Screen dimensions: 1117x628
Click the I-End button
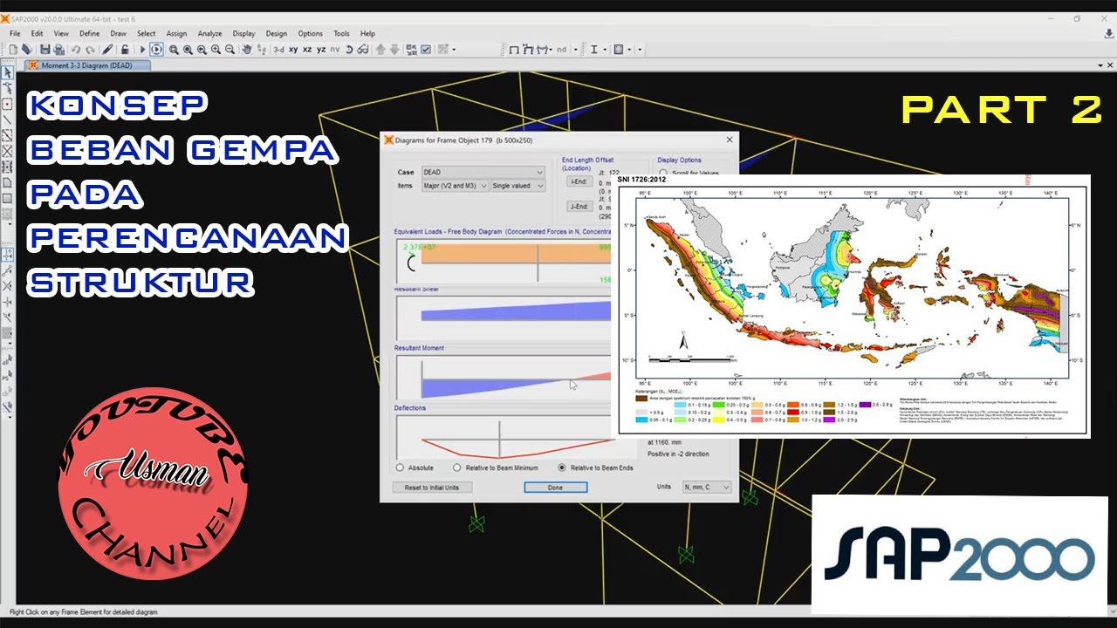579,181
